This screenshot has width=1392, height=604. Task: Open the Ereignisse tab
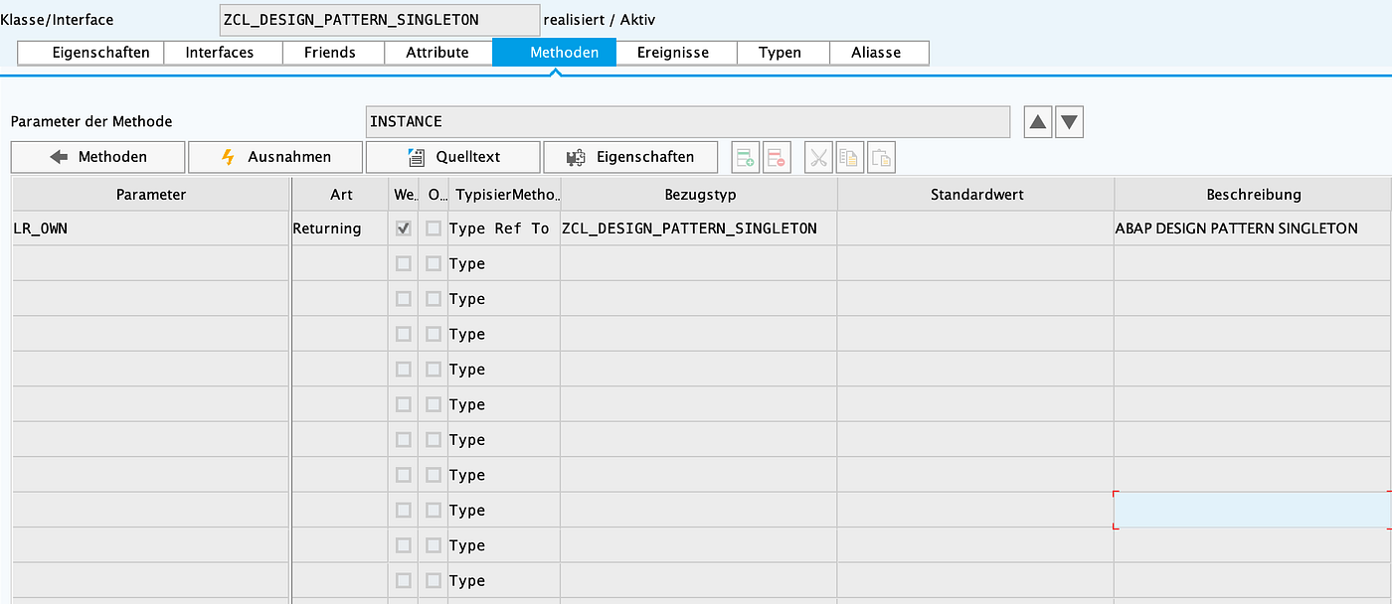click(676, 52)
